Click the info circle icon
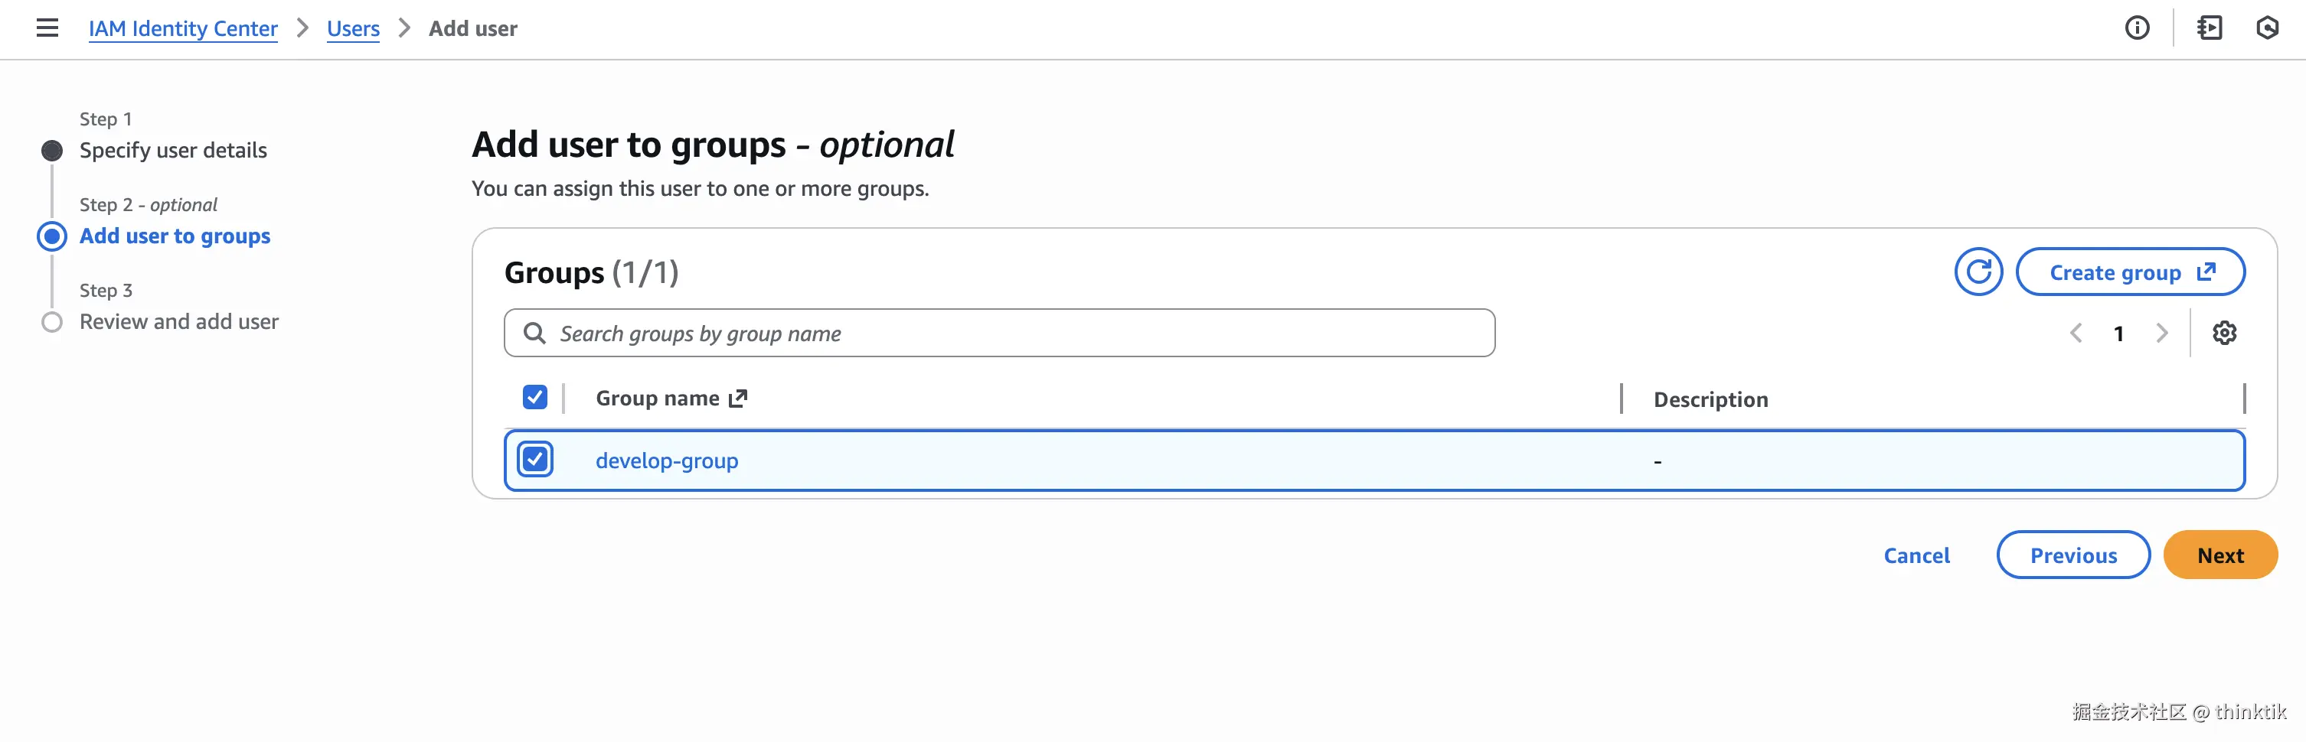This screenshot has width=2306, height=742. click(x=2137, y=28)
